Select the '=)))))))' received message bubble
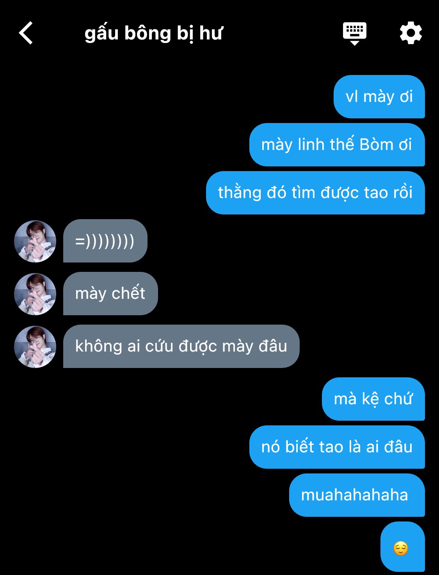This screenshot has height=575, width=439. tap(105, 241)
